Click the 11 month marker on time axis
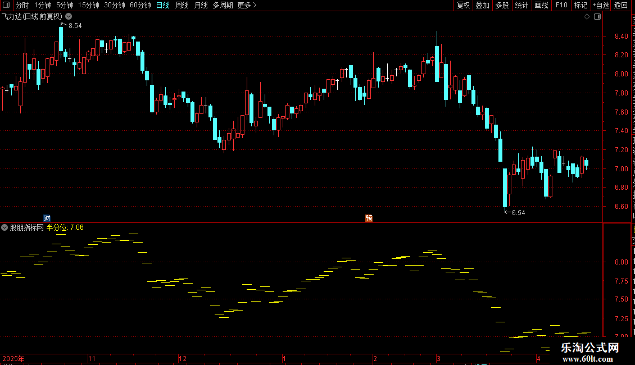The image size is (635, 365). [x=92, y=358]
